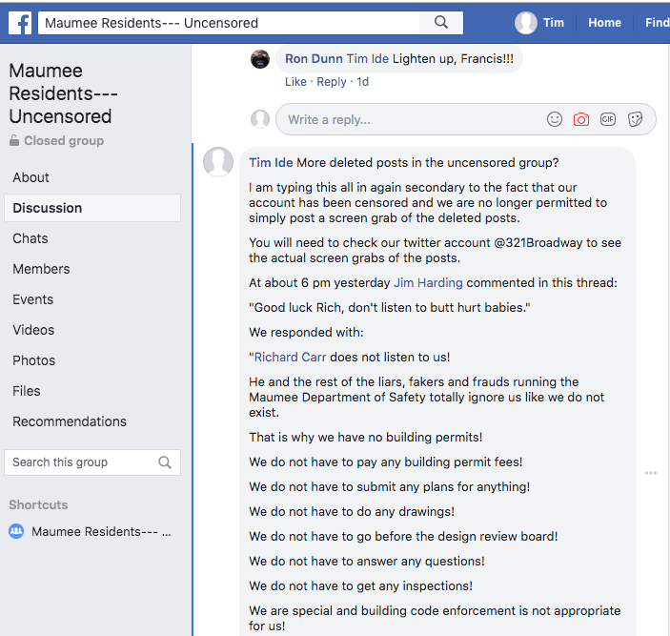Reply to Ron Dunn's comment
670x636 pixels.
[332, 82]
